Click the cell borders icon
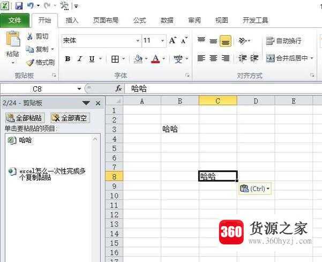Screen dimensions: 322x262 coord(115,59)
